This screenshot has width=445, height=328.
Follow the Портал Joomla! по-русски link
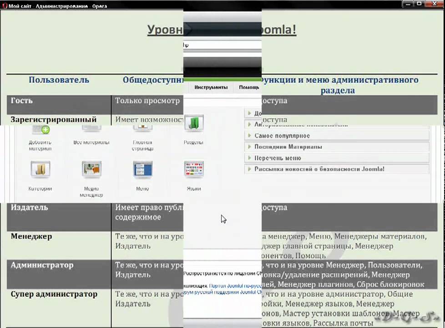pos(235,286)
